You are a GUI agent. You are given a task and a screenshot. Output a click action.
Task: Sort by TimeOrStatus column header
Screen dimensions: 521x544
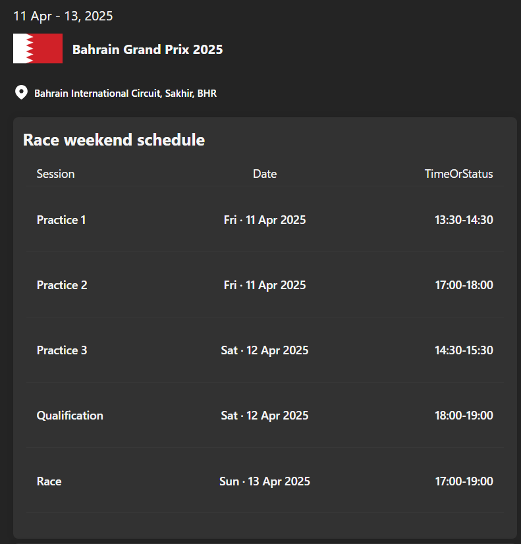click(459, 174)
